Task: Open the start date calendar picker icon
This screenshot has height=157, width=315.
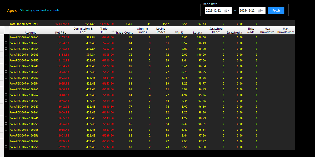Action: pyautogui.click(x=226, y=11)
